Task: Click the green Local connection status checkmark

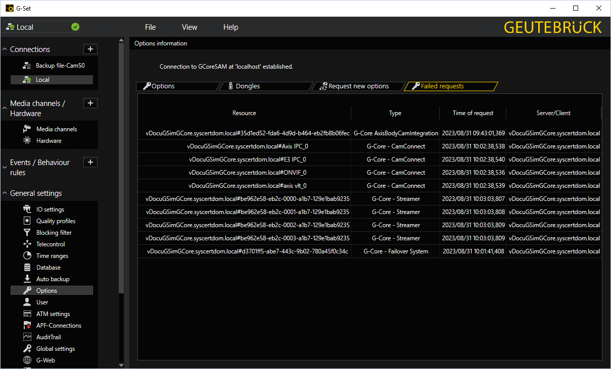Action: pyautogui.click(x=75, y=27)
